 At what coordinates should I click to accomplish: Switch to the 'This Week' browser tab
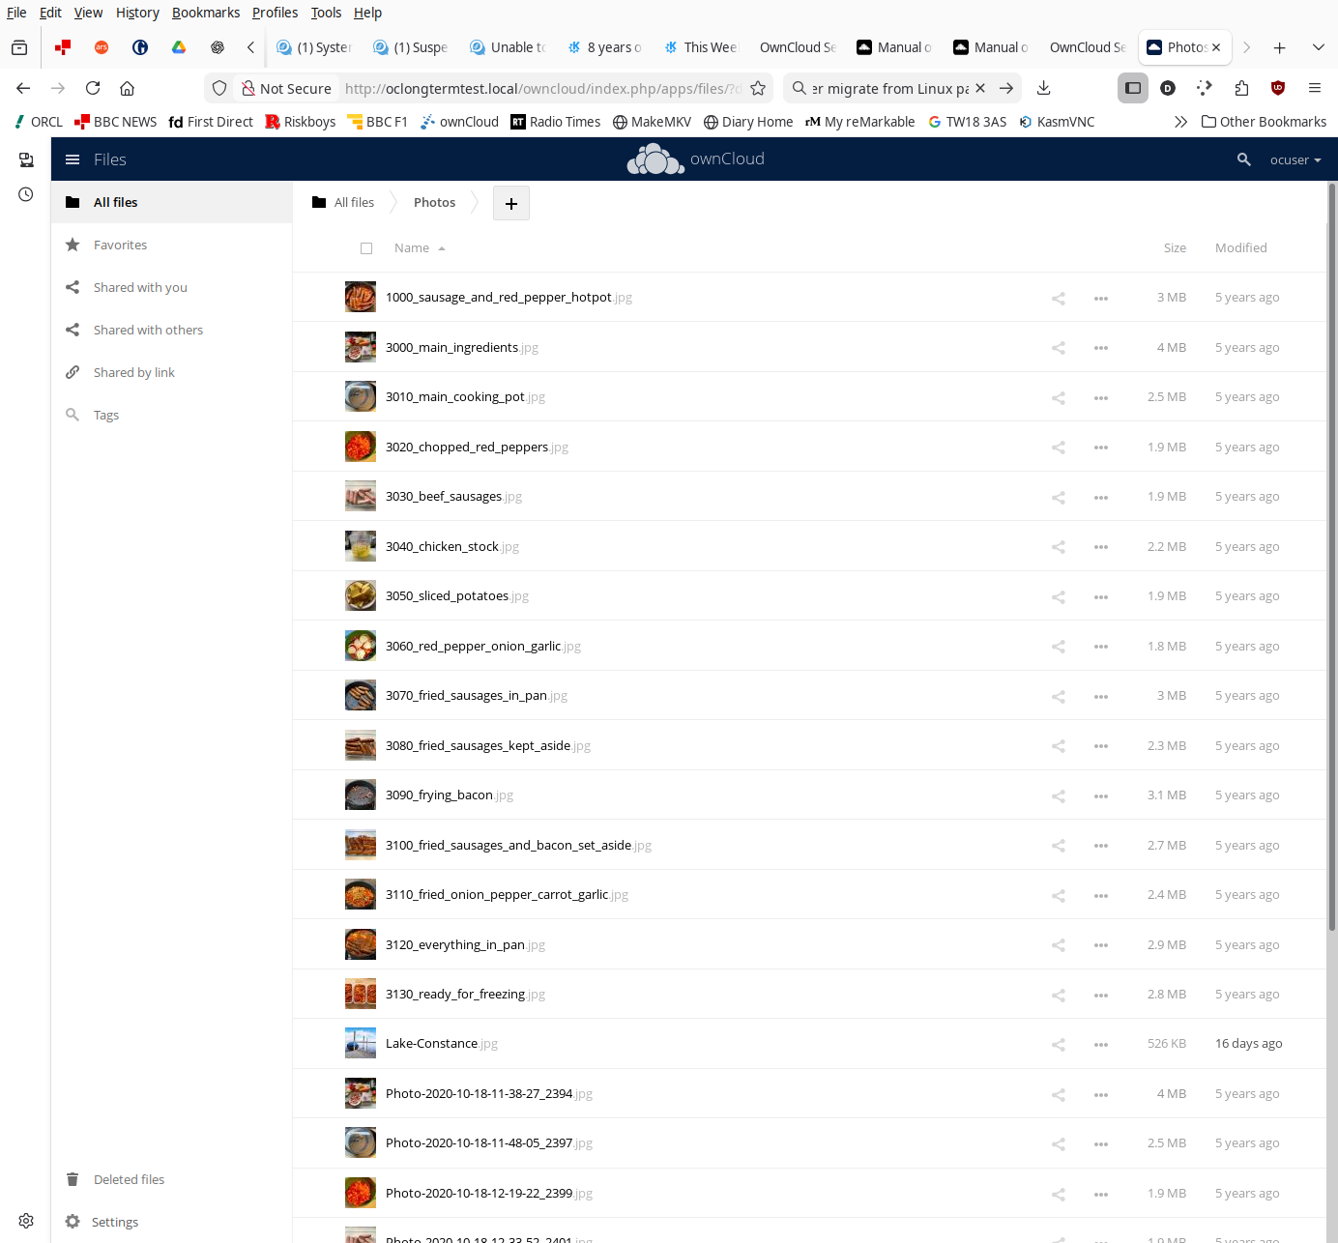[x=700, y=47]
